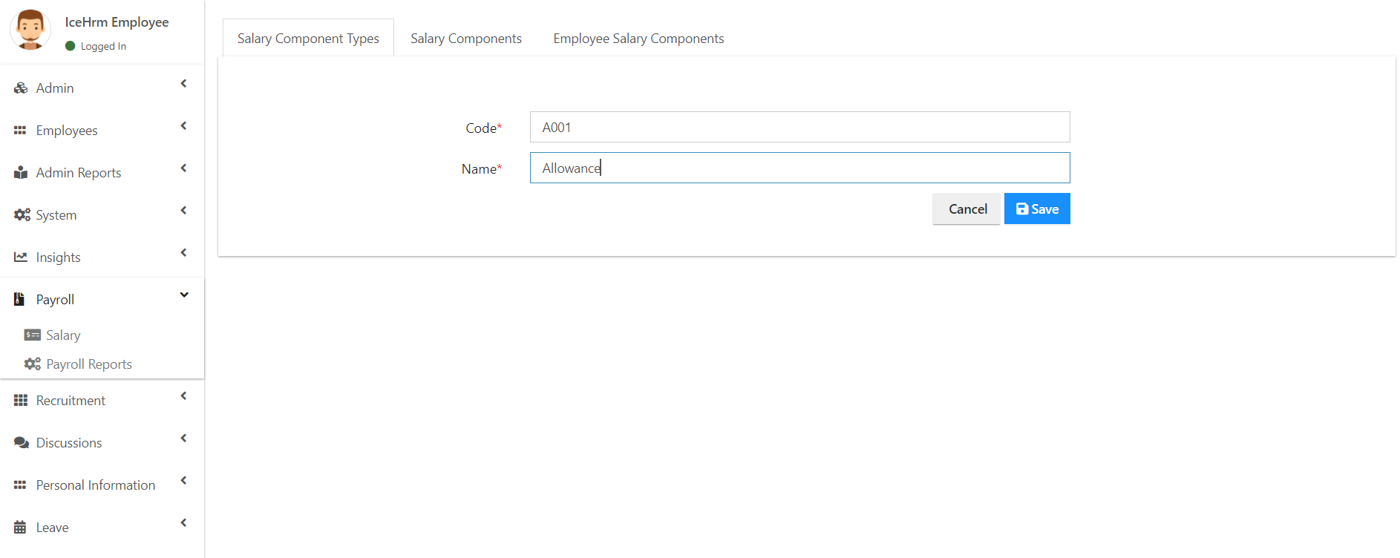Open Employee Salary Components tab
The image size is (1400, 558).
(638, 39)
